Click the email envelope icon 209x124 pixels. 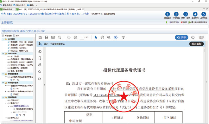53,37
